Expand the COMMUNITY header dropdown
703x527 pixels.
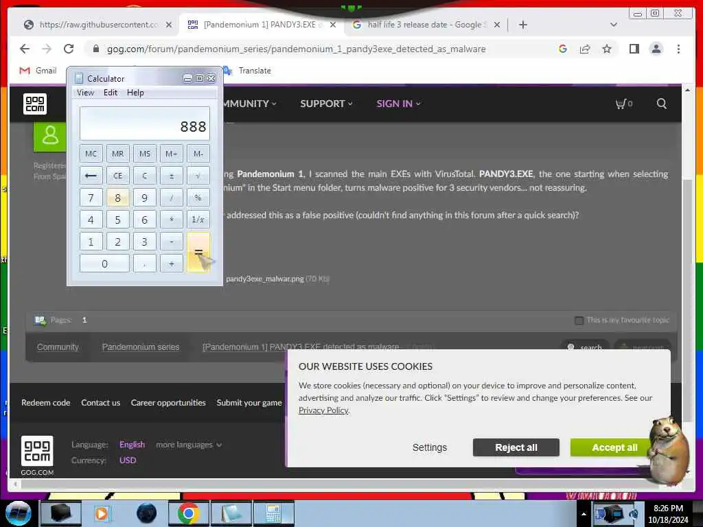[249, 104]
